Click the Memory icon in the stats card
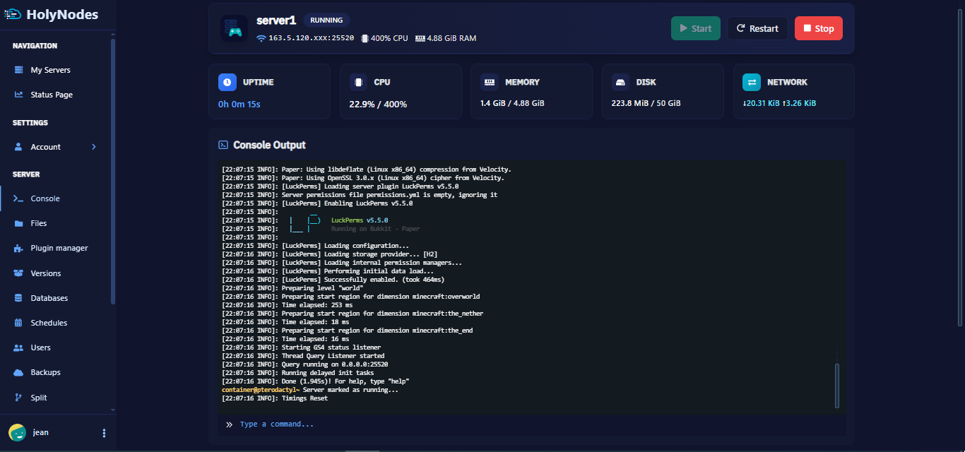This screenshot has height=452, width=965. pyautogui.click(x=489, y=82)
